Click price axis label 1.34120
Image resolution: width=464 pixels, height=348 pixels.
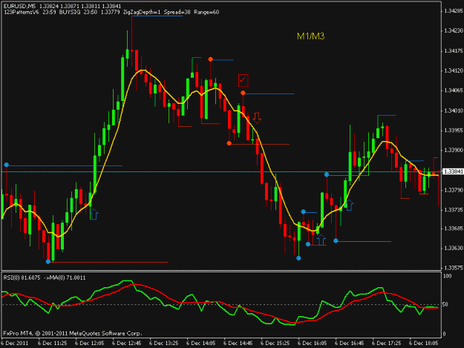(454, 70)
